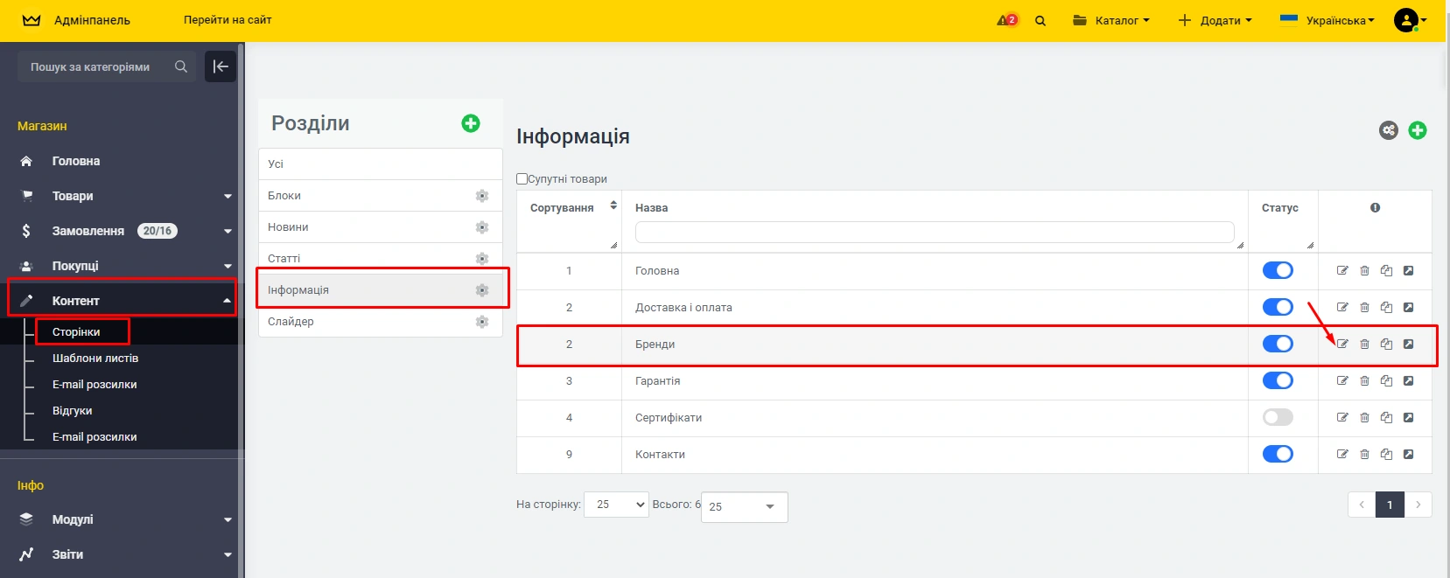
Task: Open the per-page 25 select dropdown
Action: (616, 505)
